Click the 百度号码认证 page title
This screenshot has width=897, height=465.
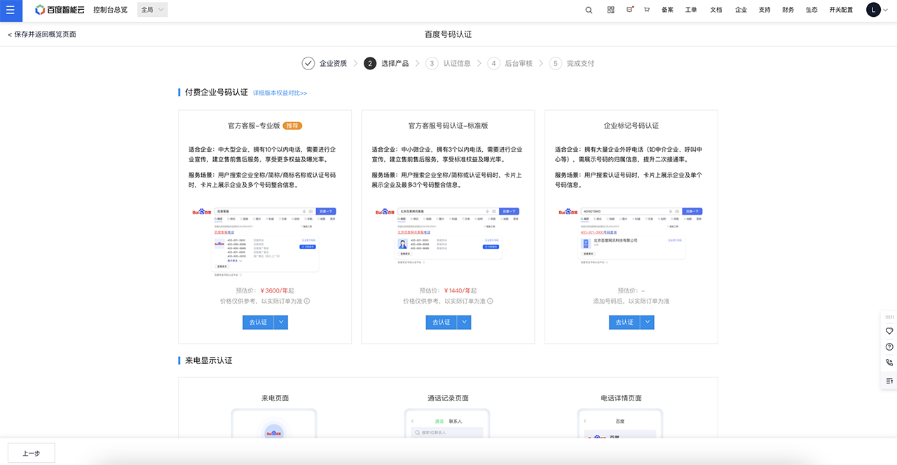448,34
